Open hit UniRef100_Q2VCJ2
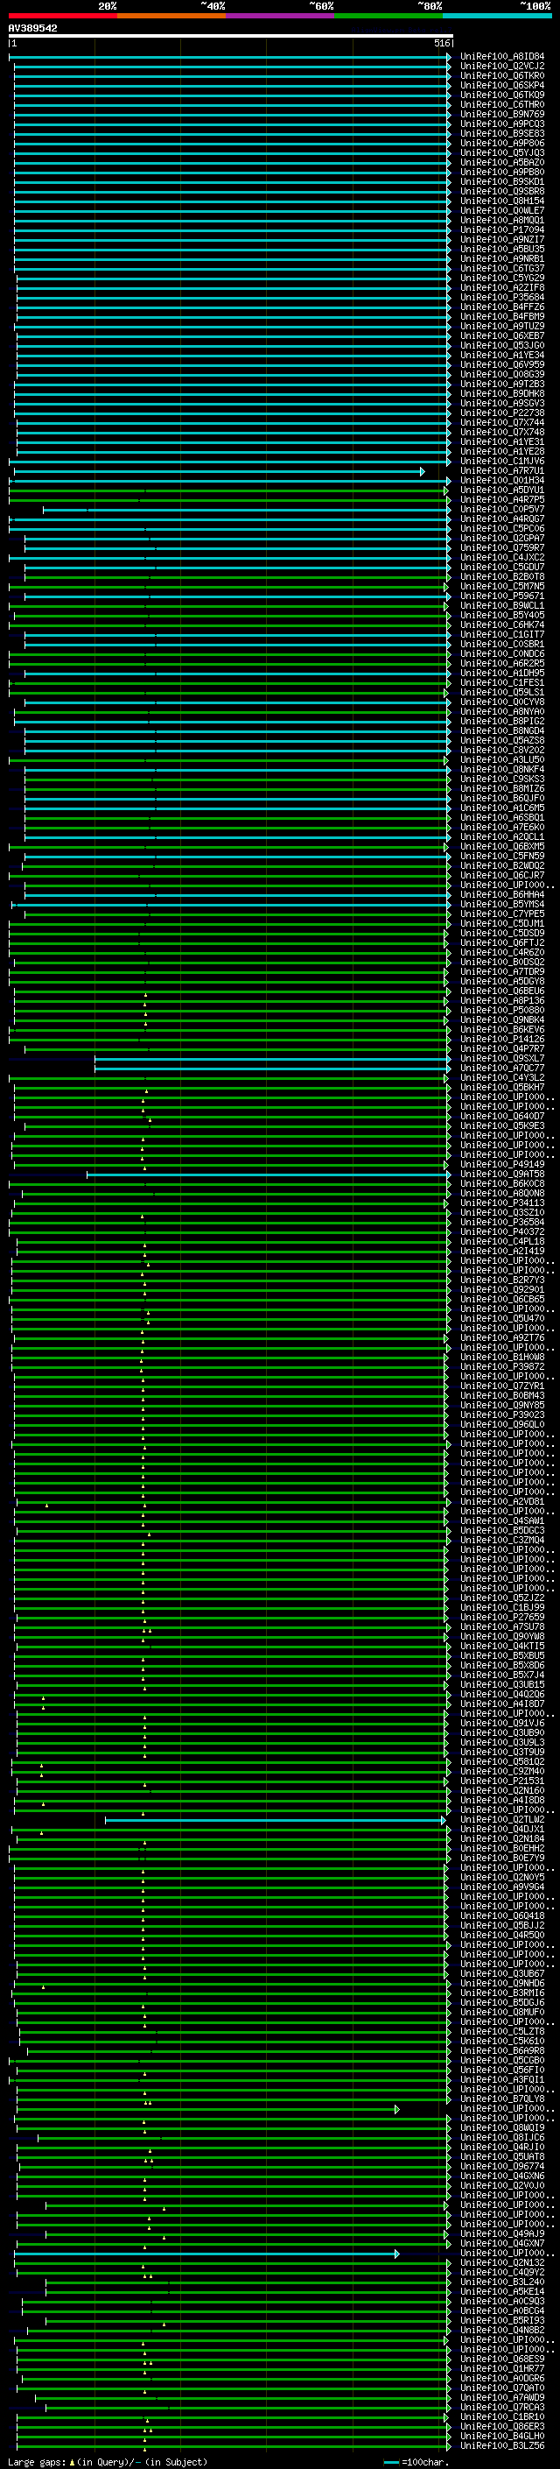The image size is (560, 2469). (502, 67)
